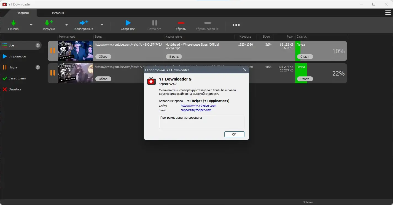This screenshot has width=393, height=205.
Task: Switch to the Задачи tab
Action: [23, 13]
